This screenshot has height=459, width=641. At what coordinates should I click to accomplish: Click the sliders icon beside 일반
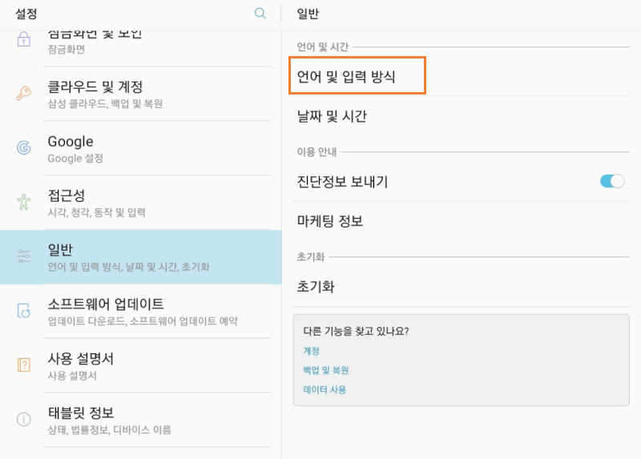click(24, 256)
